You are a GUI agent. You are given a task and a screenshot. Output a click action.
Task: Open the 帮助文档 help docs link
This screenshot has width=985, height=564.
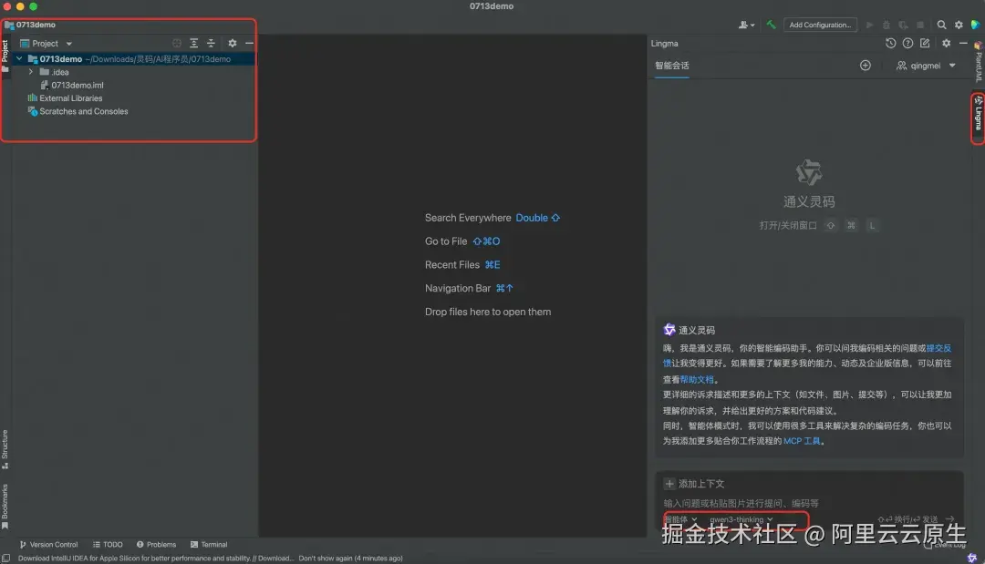point(697,380)
